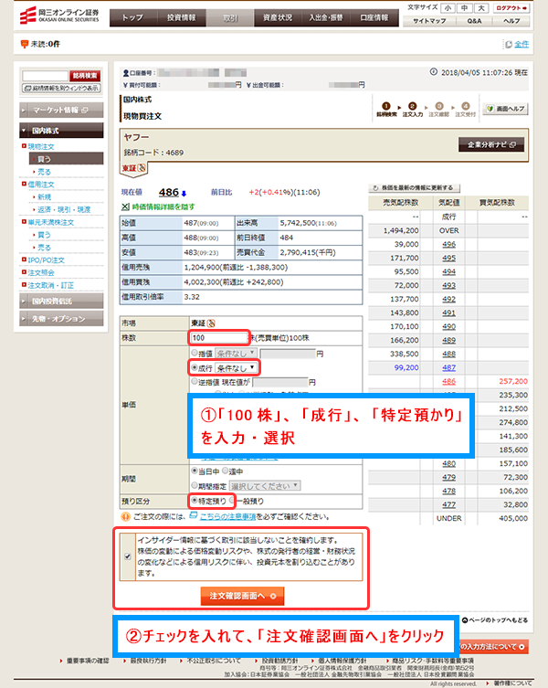Select the 当日中 period radio button
This screenshot has width=548, height=688.
tap(195, 471)
